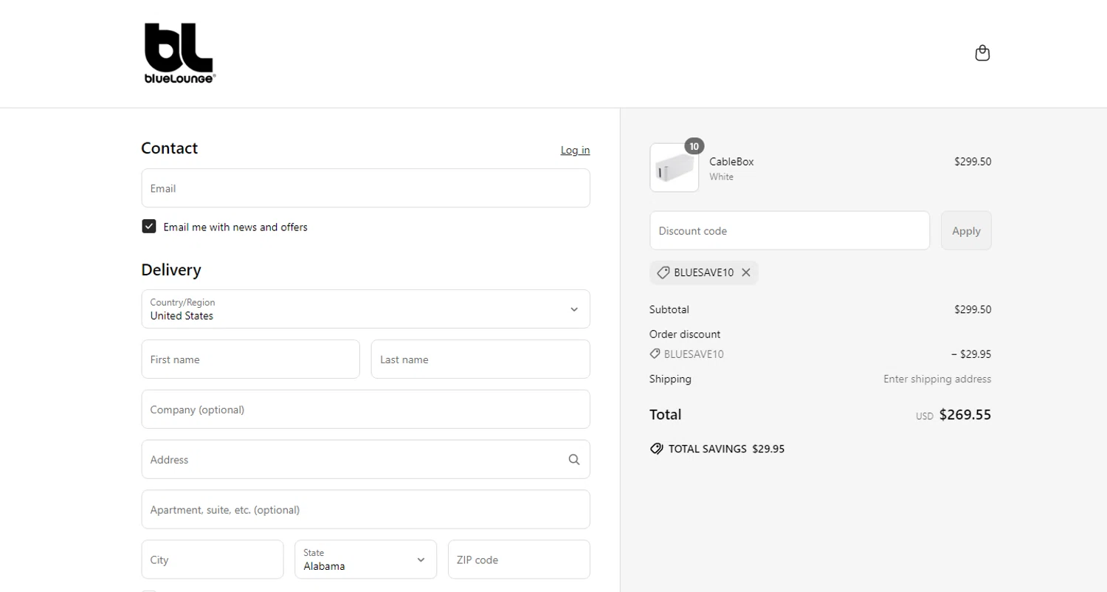Open the shopping bag cart icon
This screenshot has width=1107, height=592.
click(x=982, y=53)
